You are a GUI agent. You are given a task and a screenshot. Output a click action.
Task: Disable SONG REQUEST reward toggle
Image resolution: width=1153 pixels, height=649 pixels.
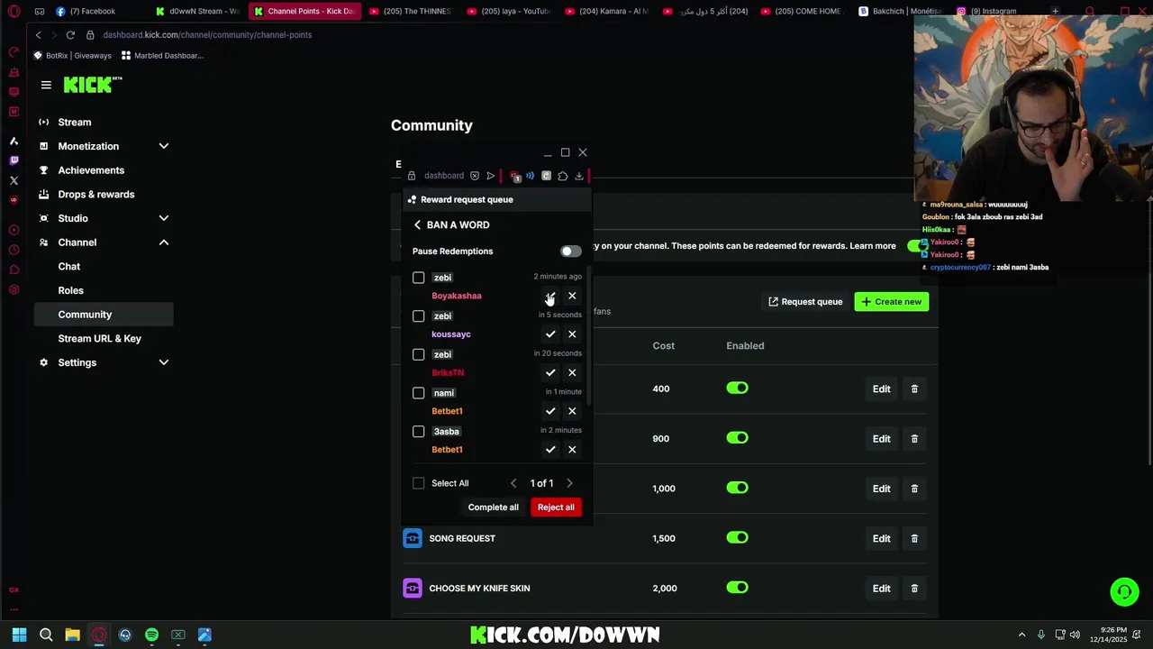738,538
